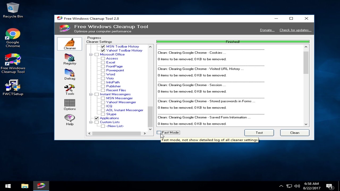Uncheck Yahoo! Toolbar History
The height and width of the screenshot is (191, 340).
tap(103, 50)
